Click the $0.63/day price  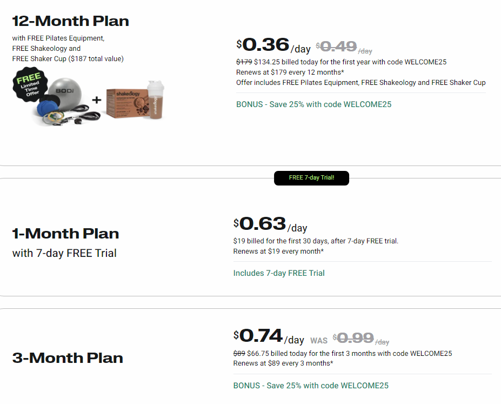click(x=270, y=224)
